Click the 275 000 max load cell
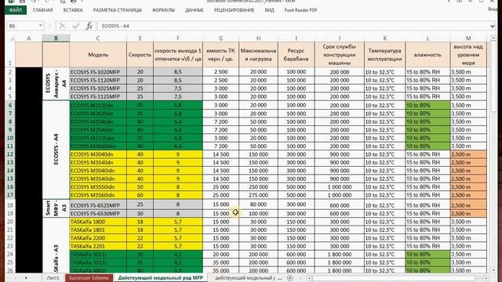 (x=258, y=195)
